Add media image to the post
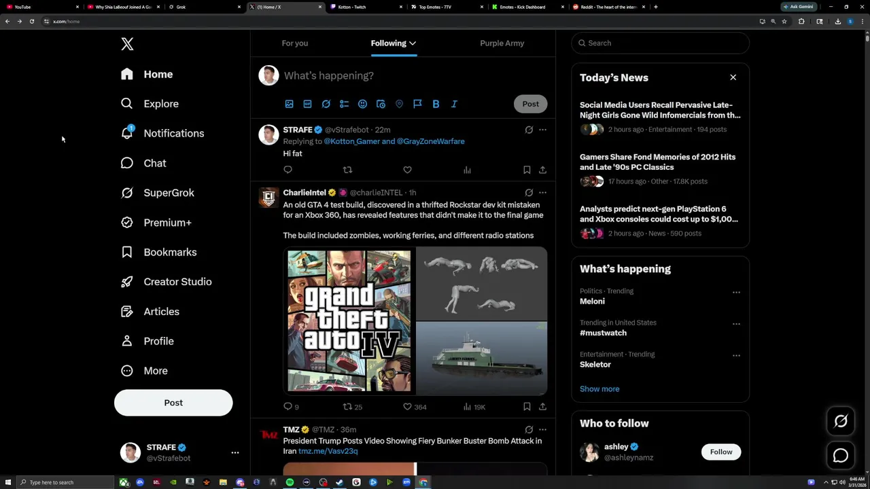870x489 pixels. [x=289, y=104]
